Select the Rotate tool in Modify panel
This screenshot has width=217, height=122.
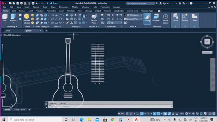(x=75, y=19)
